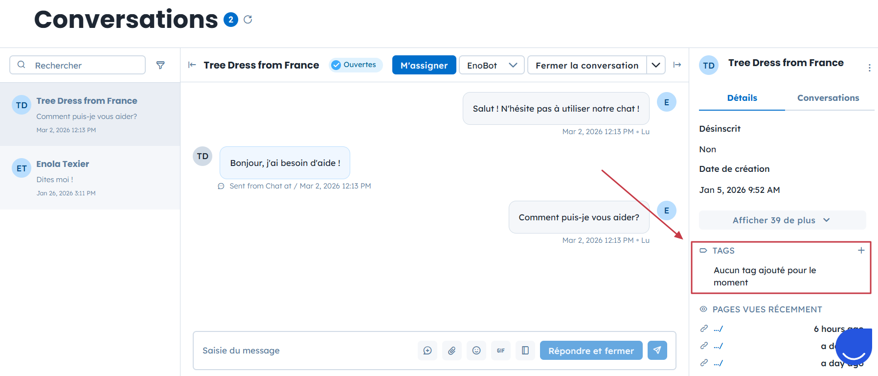Switch to the Conversations tab in contact panel
The image size is (878, 376).
828,98
